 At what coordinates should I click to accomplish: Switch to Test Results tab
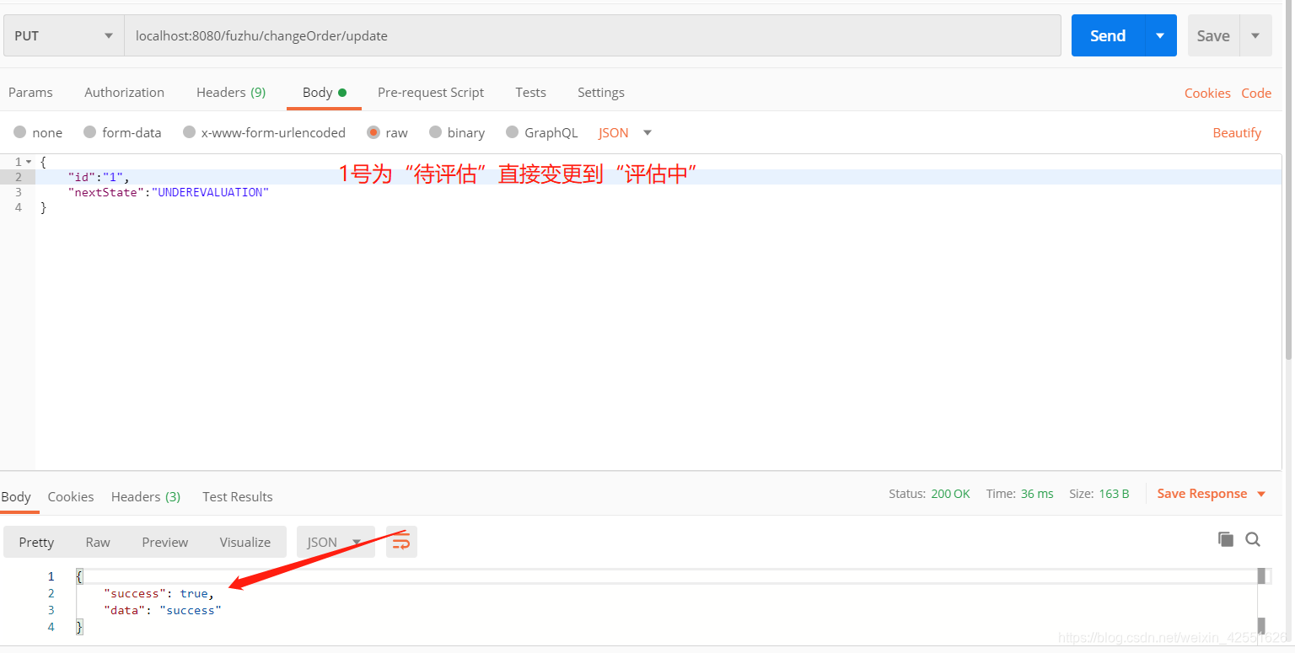[238, 496]
